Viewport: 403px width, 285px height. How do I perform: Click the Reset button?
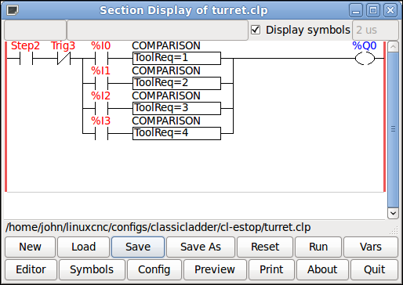tap(265, 247)
